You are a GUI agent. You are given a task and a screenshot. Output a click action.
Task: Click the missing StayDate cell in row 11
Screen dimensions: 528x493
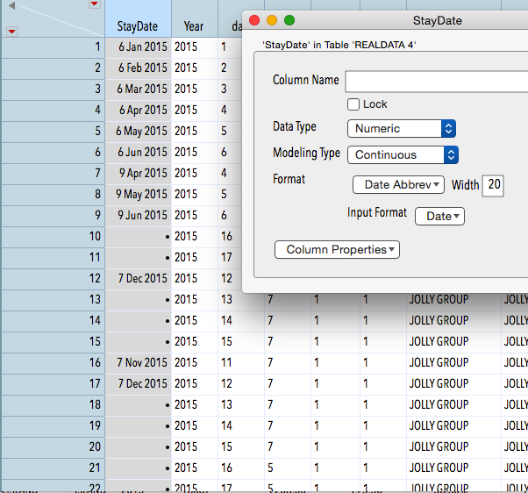[x=139, y=258]
